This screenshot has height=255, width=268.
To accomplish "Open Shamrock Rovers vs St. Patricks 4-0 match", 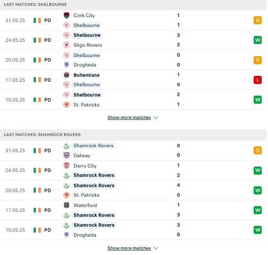I will [x=133, y=190].
